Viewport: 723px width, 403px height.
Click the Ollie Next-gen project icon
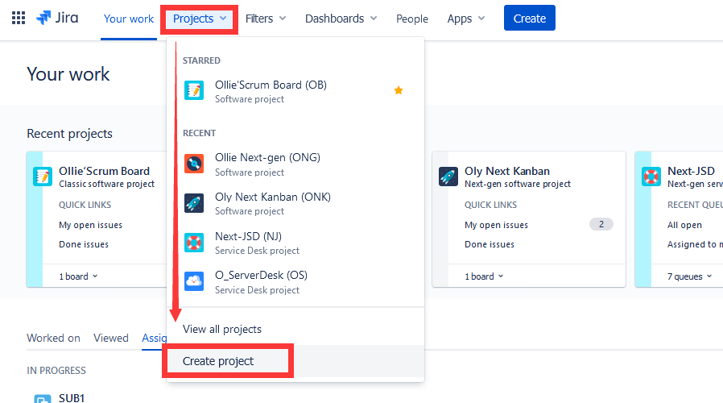194,164
